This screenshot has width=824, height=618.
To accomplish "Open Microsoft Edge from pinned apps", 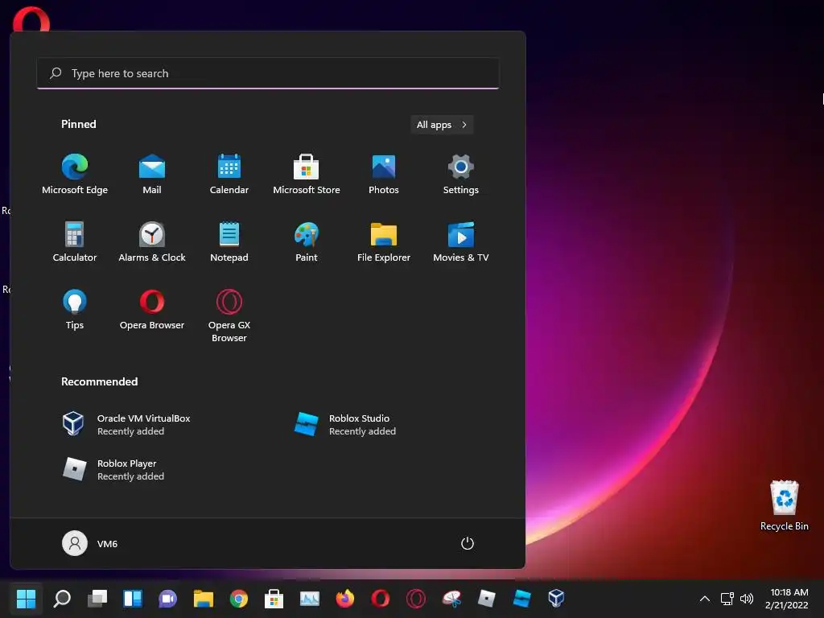I will (x=75, y=175).
